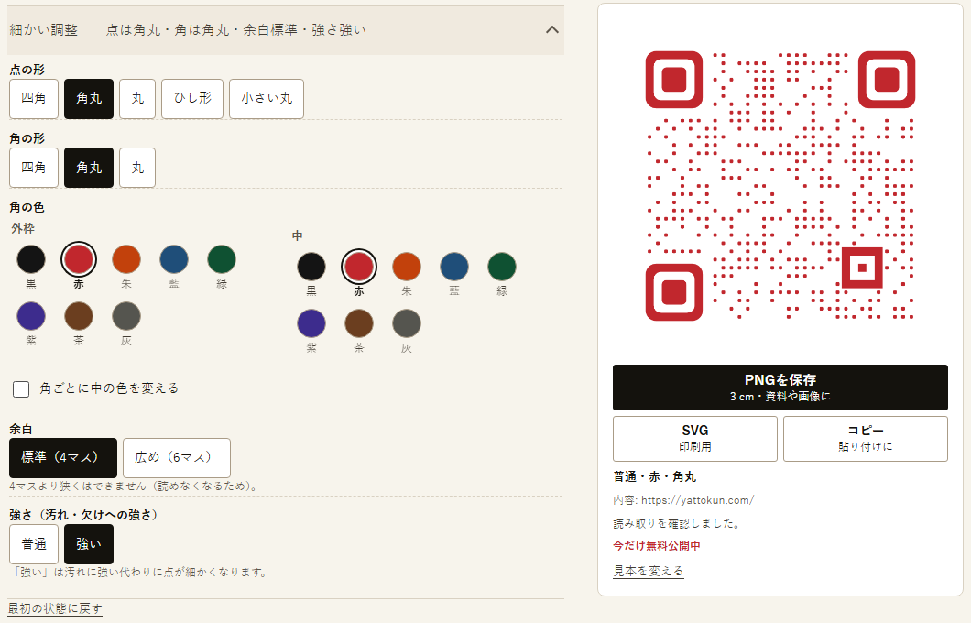Select 丸 under 角の形
Viewport: 971px width, 623px height.
(x=137, y=168)
